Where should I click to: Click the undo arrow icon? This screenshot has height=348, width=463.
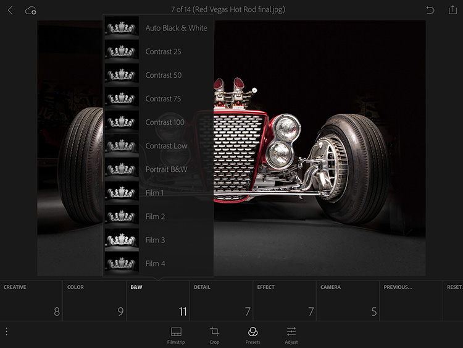430,11
